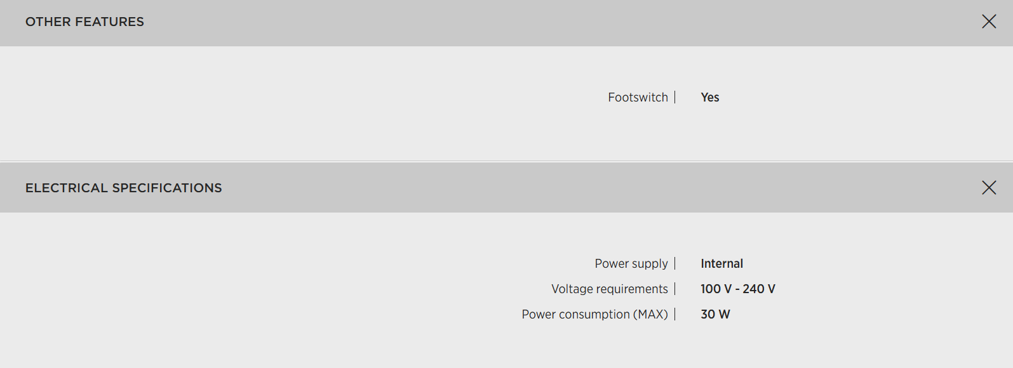Click the Footswitch value Yes
The width and height of the screenshot is (1013, 368).
[x=709, y=97]
